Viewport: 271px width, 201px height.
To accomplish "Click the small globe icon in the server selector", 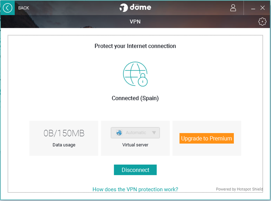I will click(x=119, y=133).
